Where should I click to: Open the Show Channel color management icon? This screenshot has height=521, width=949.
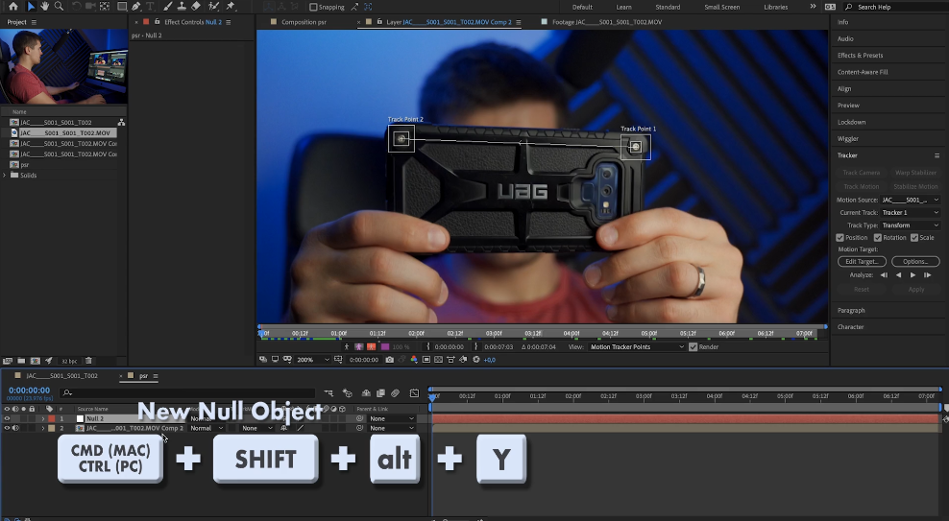point(414,360)
